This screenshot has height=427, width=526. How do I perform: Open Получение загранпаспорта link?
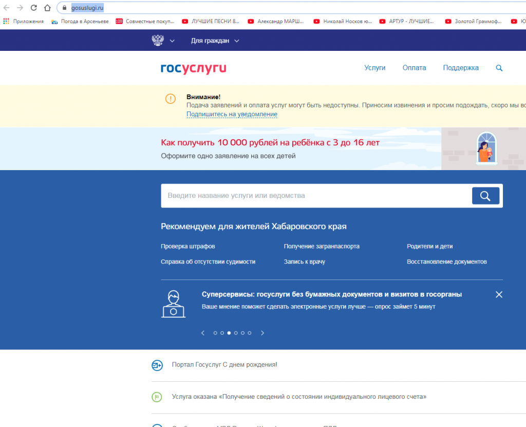(x=322, y=247)
